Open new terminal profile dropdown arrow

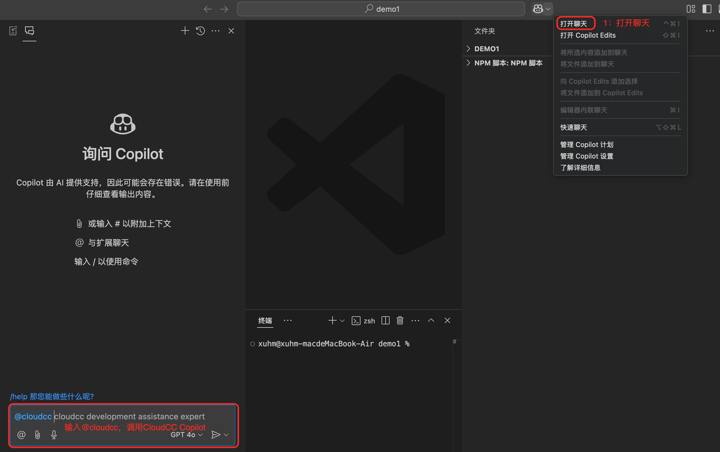[x=342, y=320]
